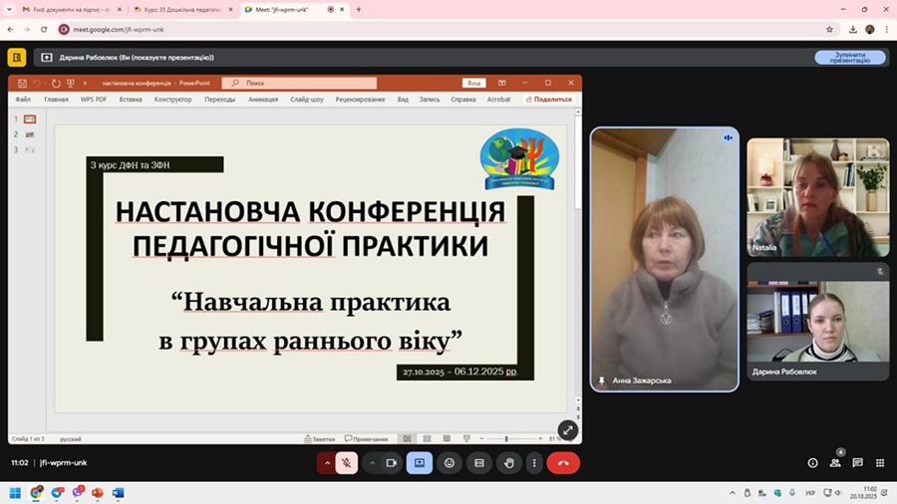Click Windows Start button in taskbar
The height and width of the screenshot is (504, 897).
point(15,493)
